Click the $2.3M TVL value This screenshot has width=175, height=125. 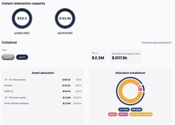[98, 58]
